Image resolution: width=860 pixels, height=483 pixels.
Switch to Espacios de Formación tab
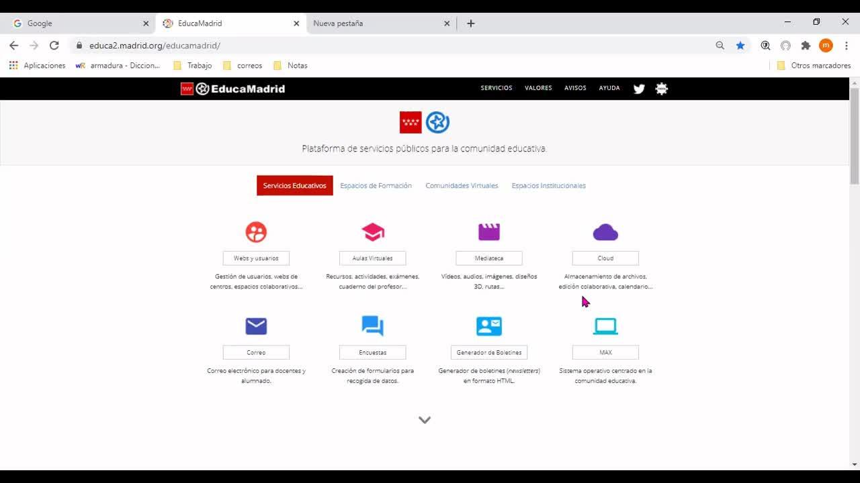[x=376, y=186]
